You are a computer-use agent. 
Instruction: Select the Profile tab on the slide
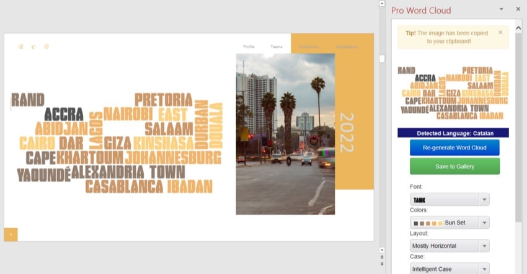pyautogui.click(x=249, y=46)
